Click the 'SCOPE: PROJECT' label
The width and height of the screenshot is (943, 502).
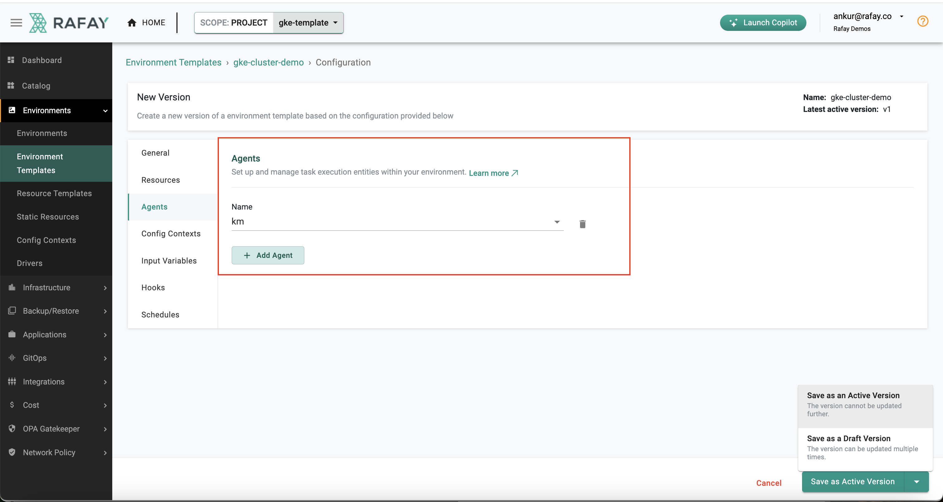coord(234,23)
